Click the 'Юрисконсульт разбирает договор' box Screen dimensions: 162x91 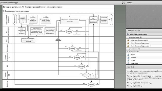37,31
